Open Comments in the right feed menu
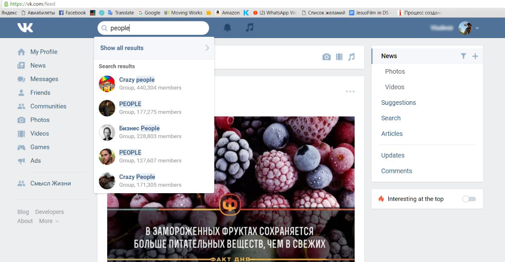 coord(397,171)
